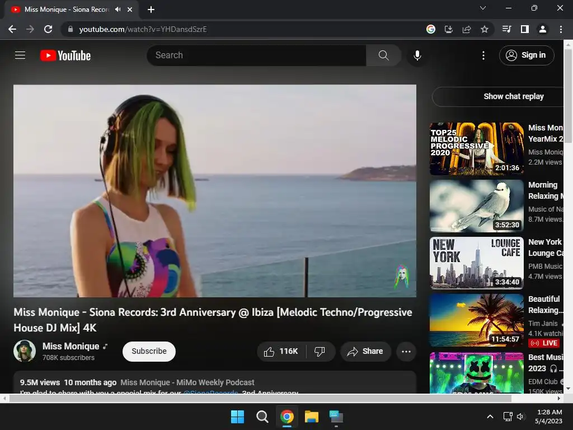The width and height of the screenshot is (573, 430).
Task: View site information lock icon
Action: coord(71,29)
